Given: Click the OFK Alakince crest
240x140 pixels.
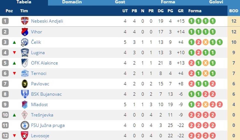Looking at the screenshot, I should pyautogui.click(x=25, y=63).
